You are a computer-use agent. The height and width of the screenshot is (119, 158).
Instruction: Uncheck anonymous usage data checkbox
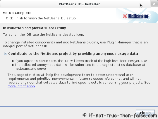[6, 53]
